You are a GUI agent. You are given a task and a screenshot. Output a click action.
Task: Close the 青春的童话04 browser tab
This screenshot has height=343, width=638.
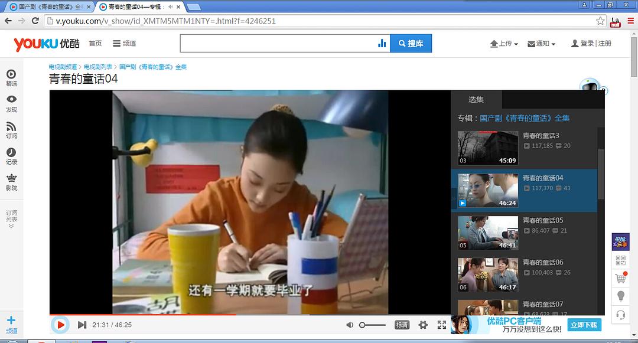[178, 7]
